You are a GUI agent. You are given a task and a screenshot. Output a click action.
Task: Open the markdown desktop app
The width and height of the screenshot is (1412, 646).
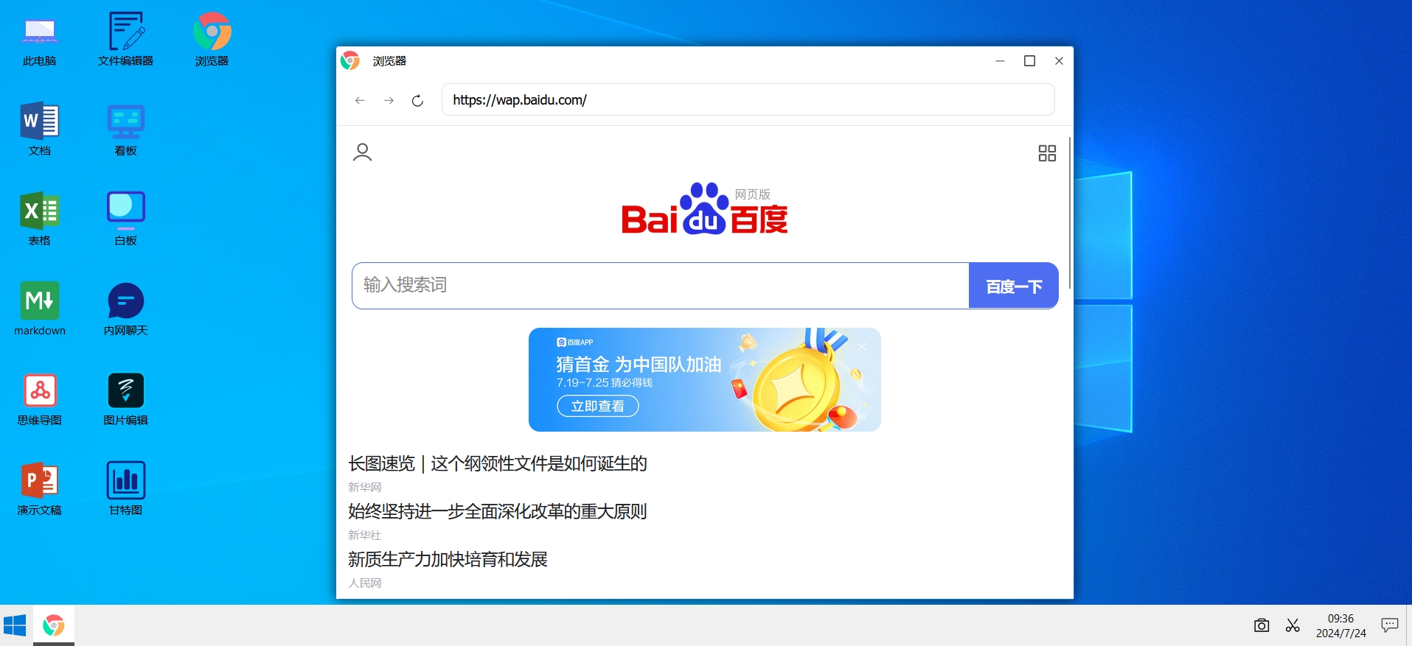click(40, 309)
